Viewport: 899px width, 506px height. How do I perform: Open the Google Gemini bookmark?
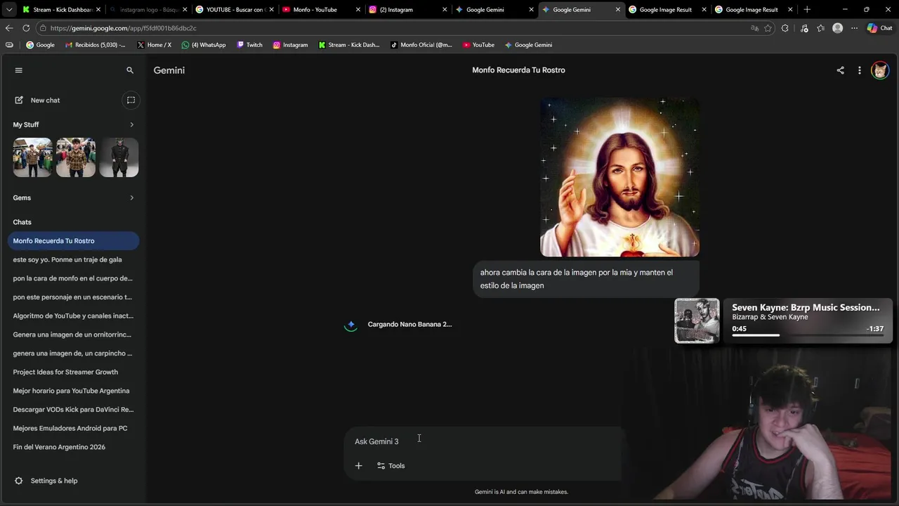(528, 45)
